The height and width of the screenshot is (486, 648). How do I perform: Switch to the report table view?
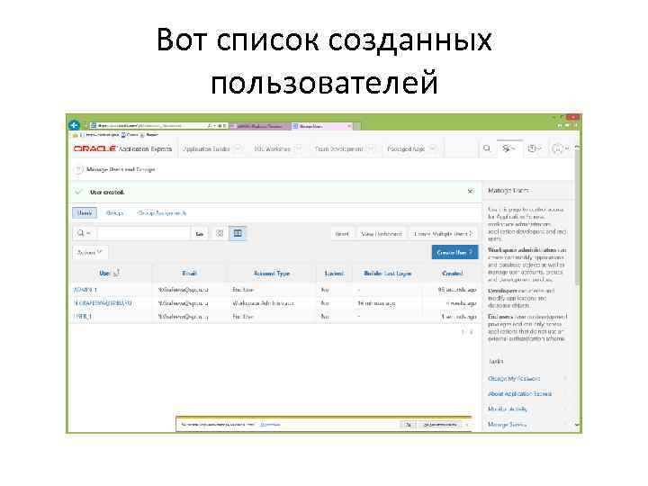[x=238, y=233]
